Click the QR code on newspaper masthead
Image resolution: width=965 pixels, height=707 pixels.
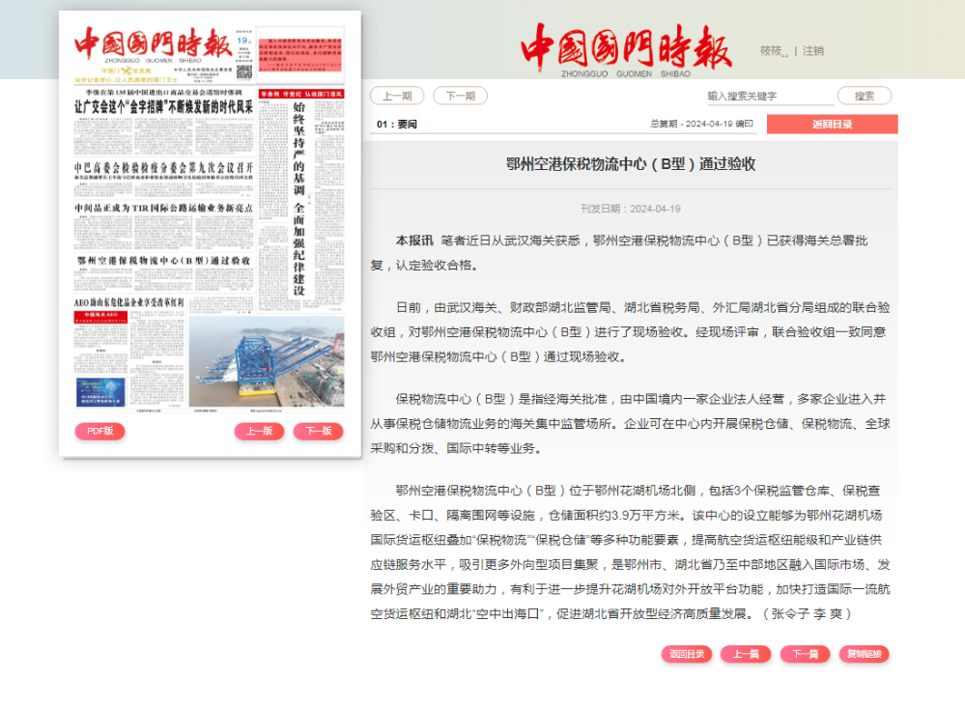pos(244,72)
